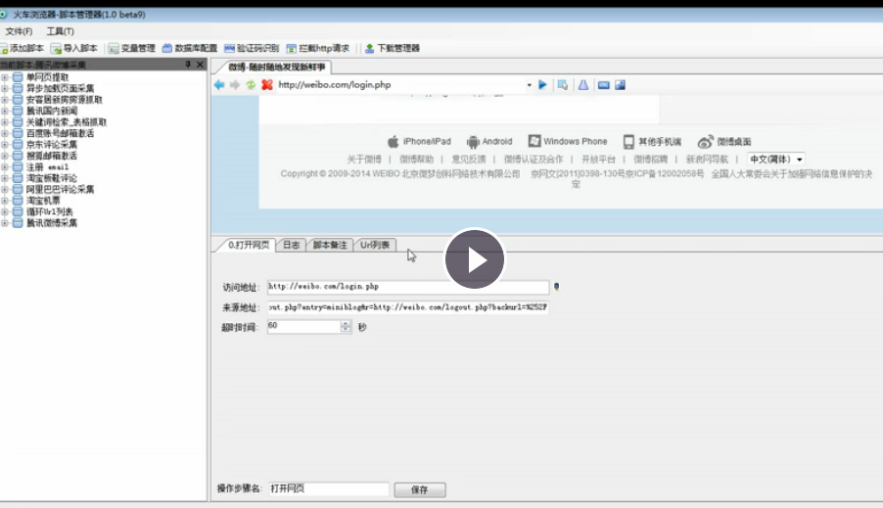Click the picture icon at the toolbar's right end
The width and height of the screenshot is (883, 508).
click(620, 85)
